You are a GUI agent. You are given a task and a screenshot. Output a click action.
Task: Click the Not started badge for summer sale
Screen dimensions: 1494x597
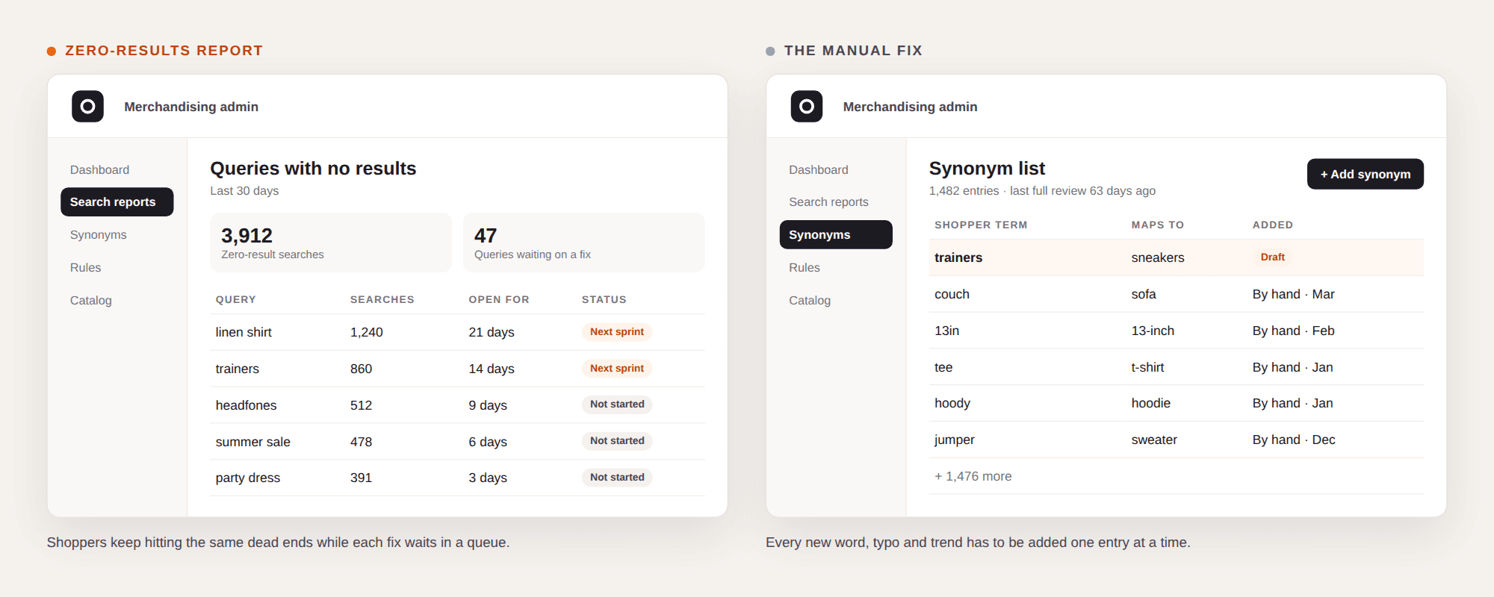[617, 440]
